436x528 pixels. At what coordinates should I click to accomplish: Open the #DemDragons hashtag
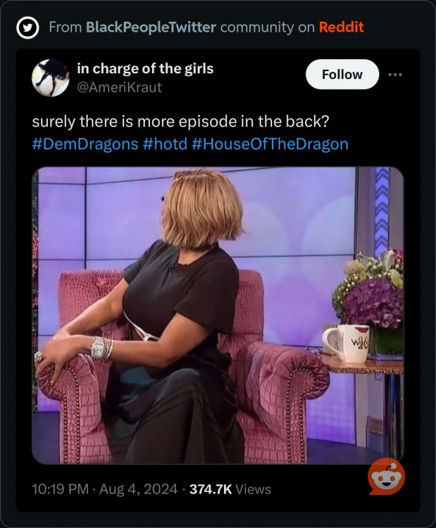point(85,144)
